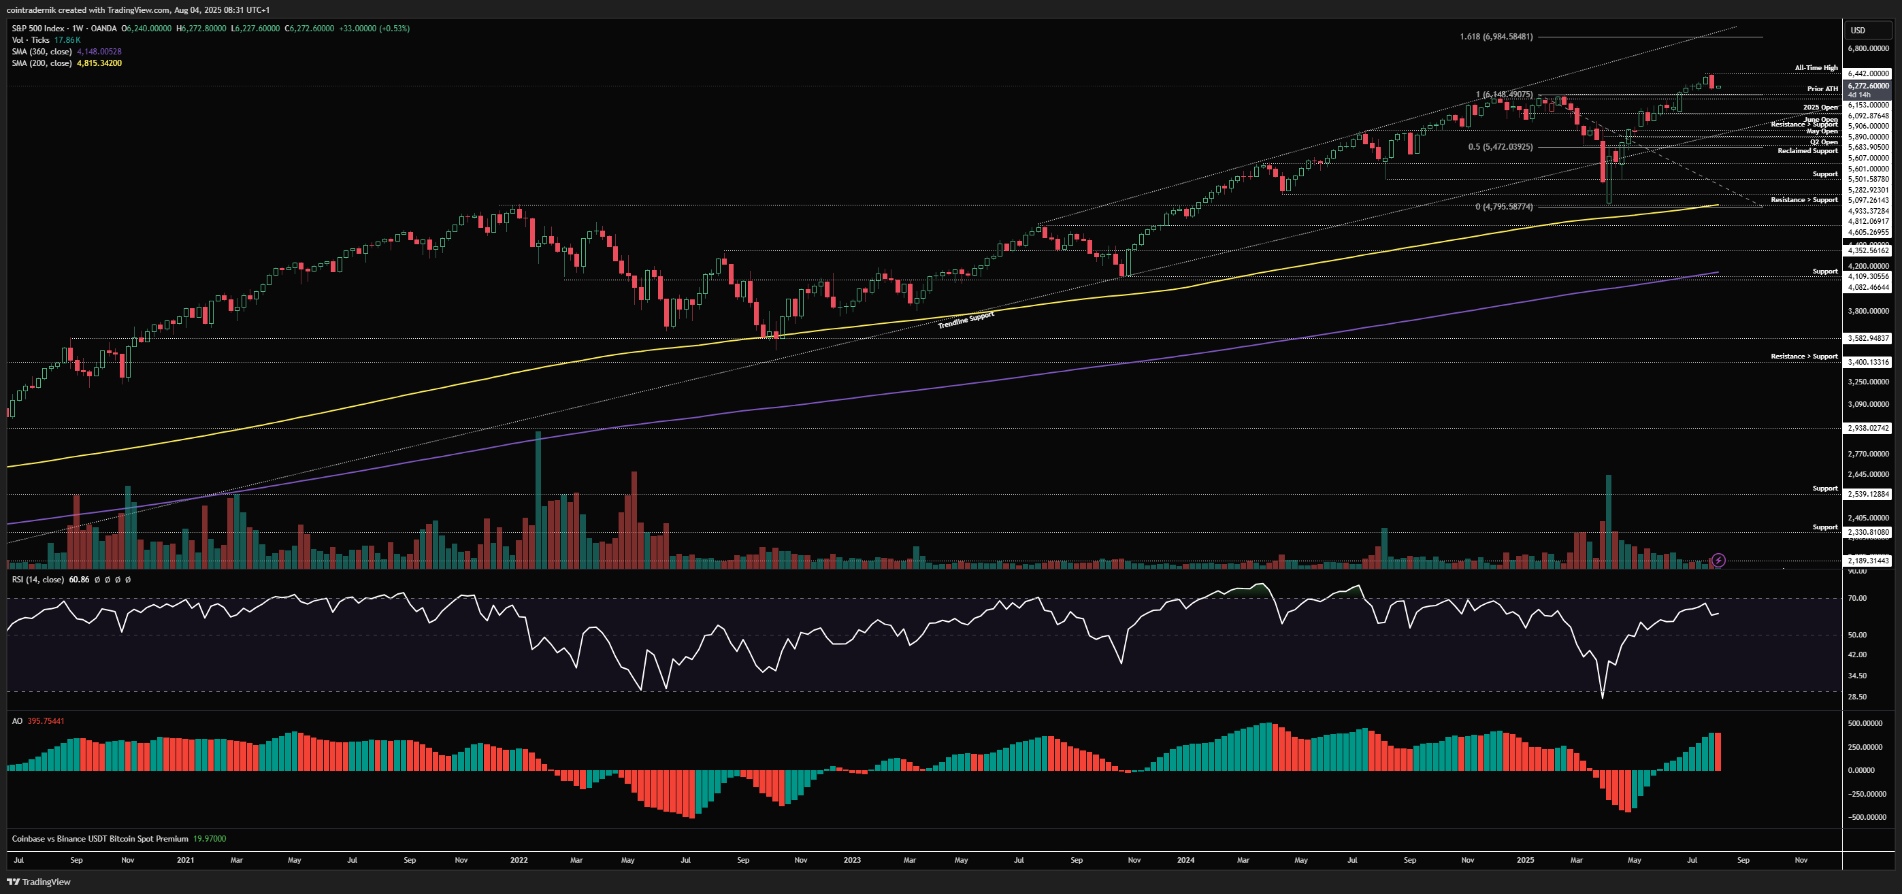Image resolution: width=1902 pixels, height=894 pixels.
Task: Click Support label beside 2,539.12884
Action: coord(1825,489)
